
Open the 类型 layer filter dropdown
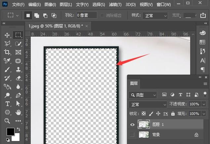(x=143, y=95)
